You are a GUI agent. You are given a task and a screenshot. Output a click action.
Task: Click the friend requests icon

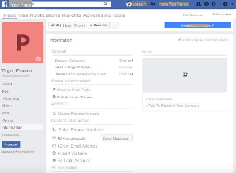pos(198,4)
